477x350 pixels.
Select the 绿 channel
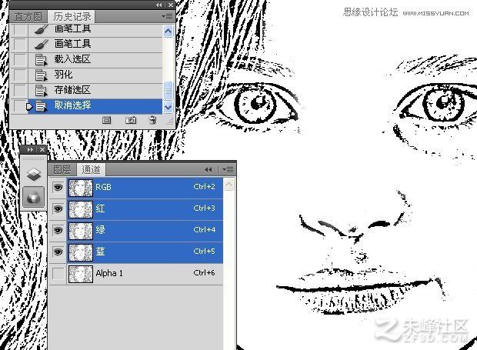coord(136,231)
